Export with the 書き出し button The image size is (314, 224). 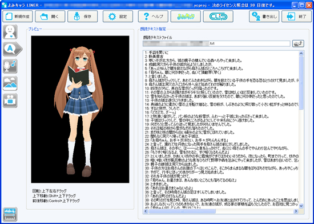click(264, 17)
